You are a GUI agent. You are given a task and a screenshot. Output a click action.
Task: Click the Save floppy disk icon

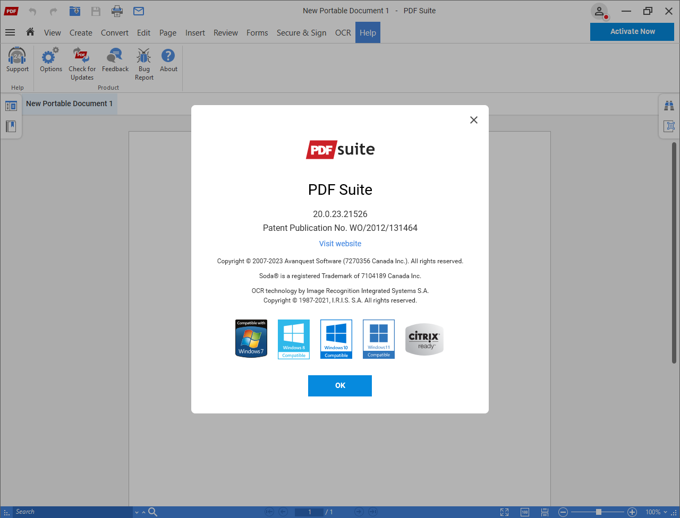coord(96,11)
